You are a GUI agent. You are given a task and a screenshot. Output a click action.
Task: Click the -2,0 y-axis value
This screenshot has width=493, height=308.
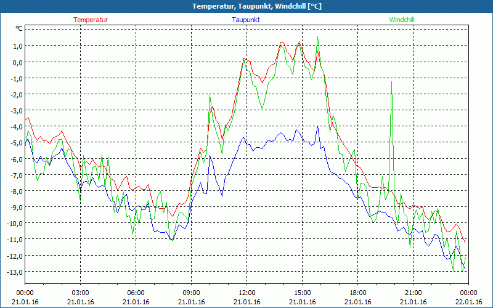17,94
